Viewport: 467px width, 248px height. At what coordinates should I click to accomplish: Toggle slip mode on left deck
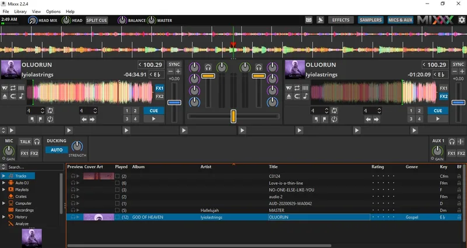point(13,96)
